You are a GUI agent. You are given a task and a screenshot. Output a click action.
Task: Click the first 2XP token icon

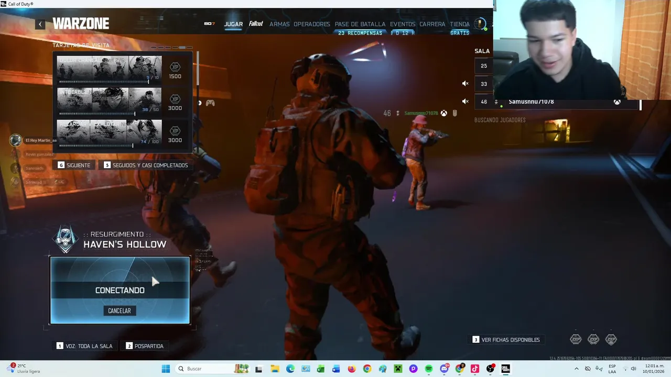576,339
